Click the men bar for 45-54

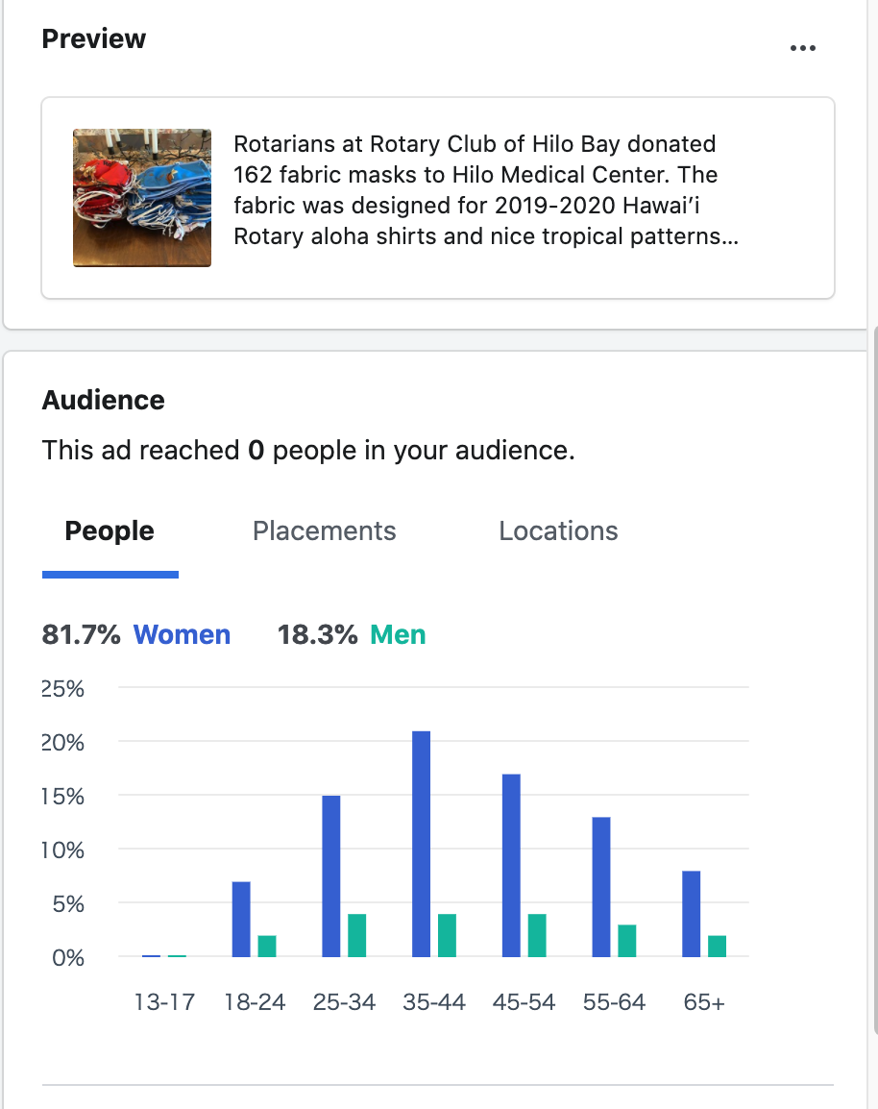[537, 935]
